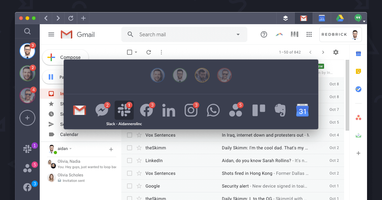Open the select-all checkbox dropdown arrow
Screen dimensions: 382x200
pyautogui.click(x=136, y=52)
